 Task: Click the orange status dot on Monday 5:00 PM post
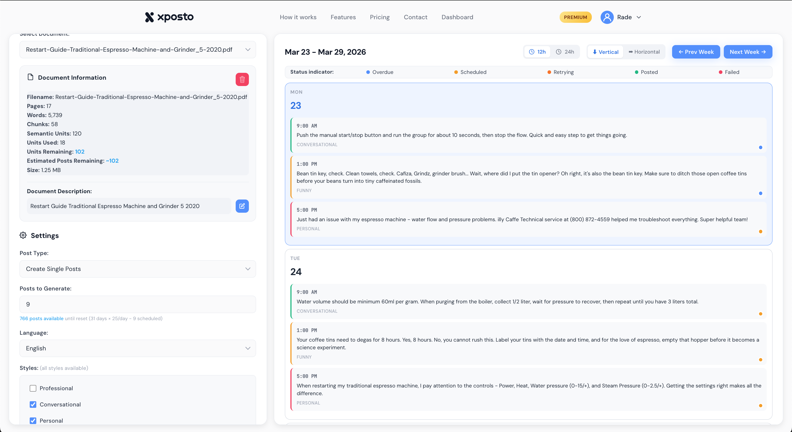click(x=760, y=232)
